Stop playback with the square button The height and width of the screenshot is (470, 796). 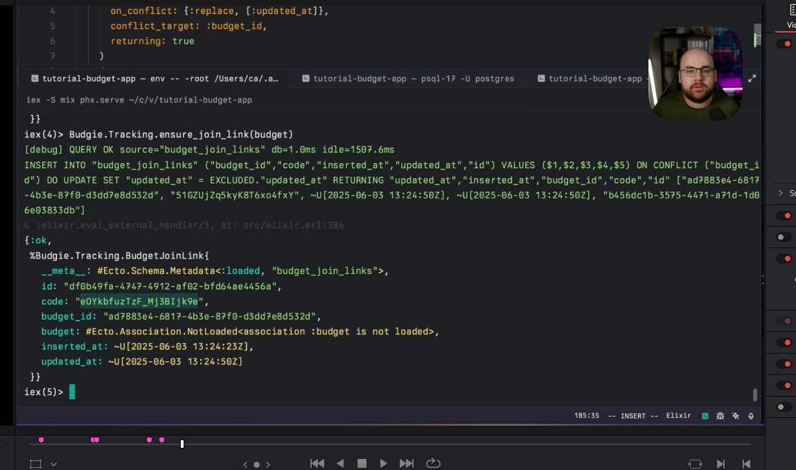pyautogui.click(x=362, y=463)
